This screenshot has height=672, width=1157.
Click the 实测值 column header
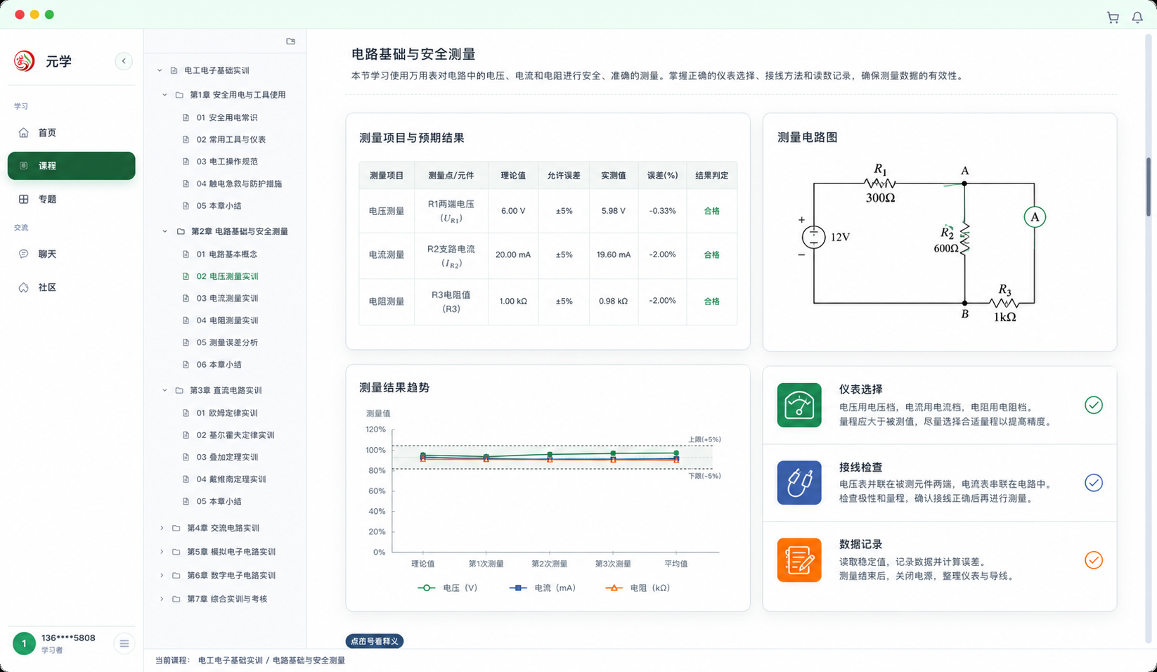click(x=614, y=175)
